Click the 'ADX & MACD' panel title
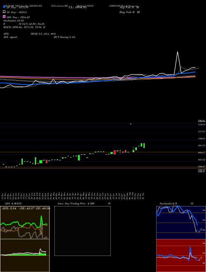This screenshot has height=272, width=206. click(x=13, y=204)
